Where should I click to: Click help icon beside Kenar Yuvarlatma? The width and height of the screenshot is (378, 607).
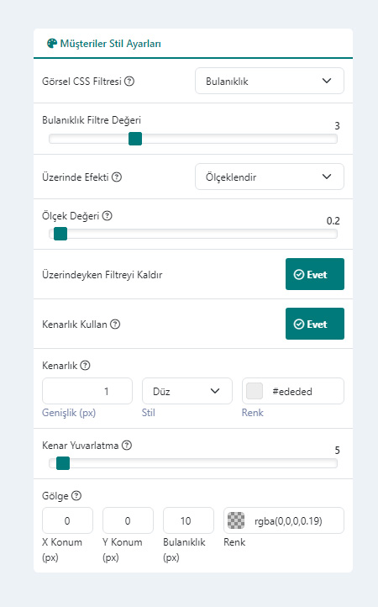coord(127,446)
